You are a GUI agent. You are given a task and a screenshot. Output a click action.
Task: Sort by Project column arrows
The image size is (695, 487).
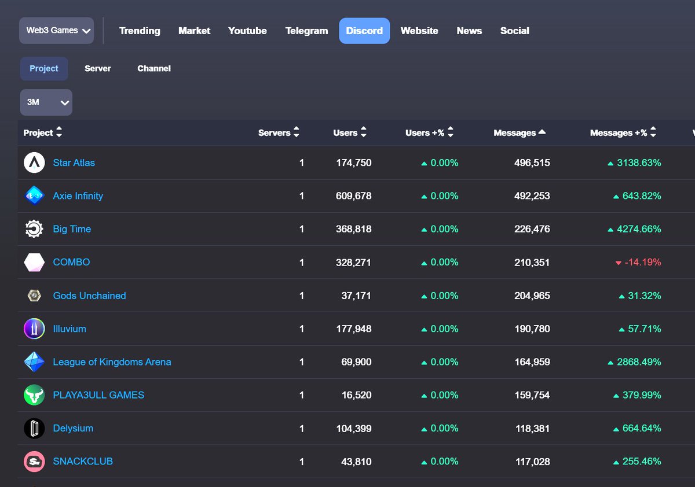pyautogui.click(x=59, y=133)
